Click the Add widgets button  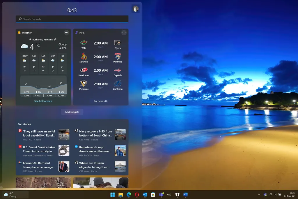point(72,112)
